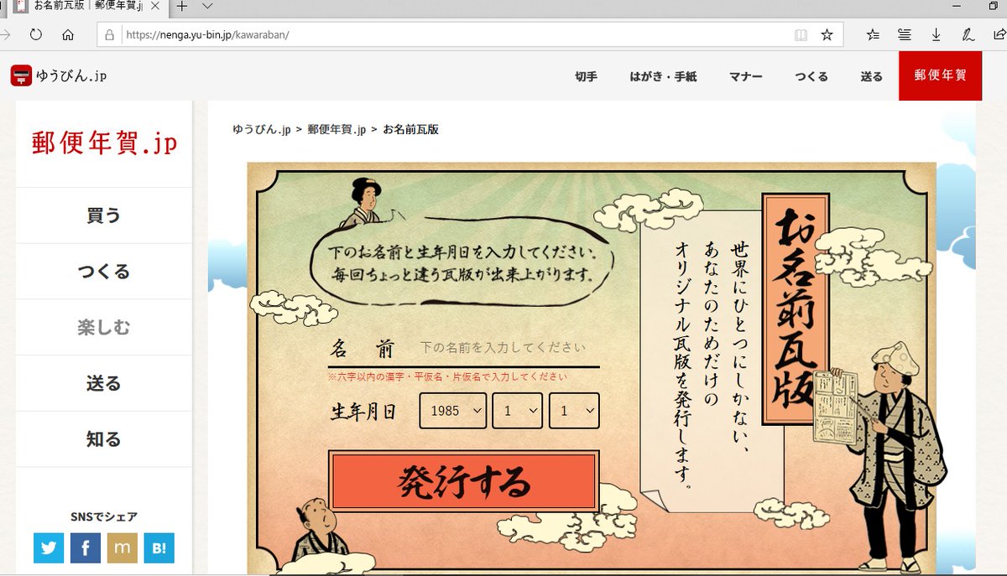This screenshot has width=1007, height=576.
Task: Go to browser home page icon
Action: 68,35
